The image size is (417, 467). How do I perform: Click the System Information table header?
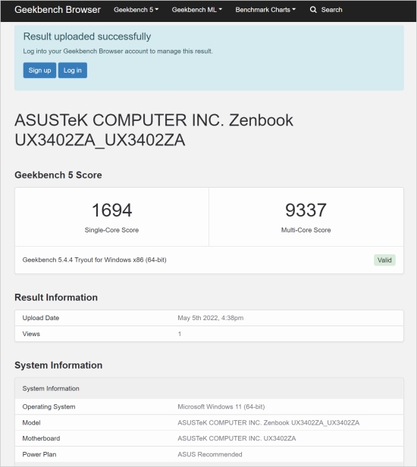click(x=209, y=388)
